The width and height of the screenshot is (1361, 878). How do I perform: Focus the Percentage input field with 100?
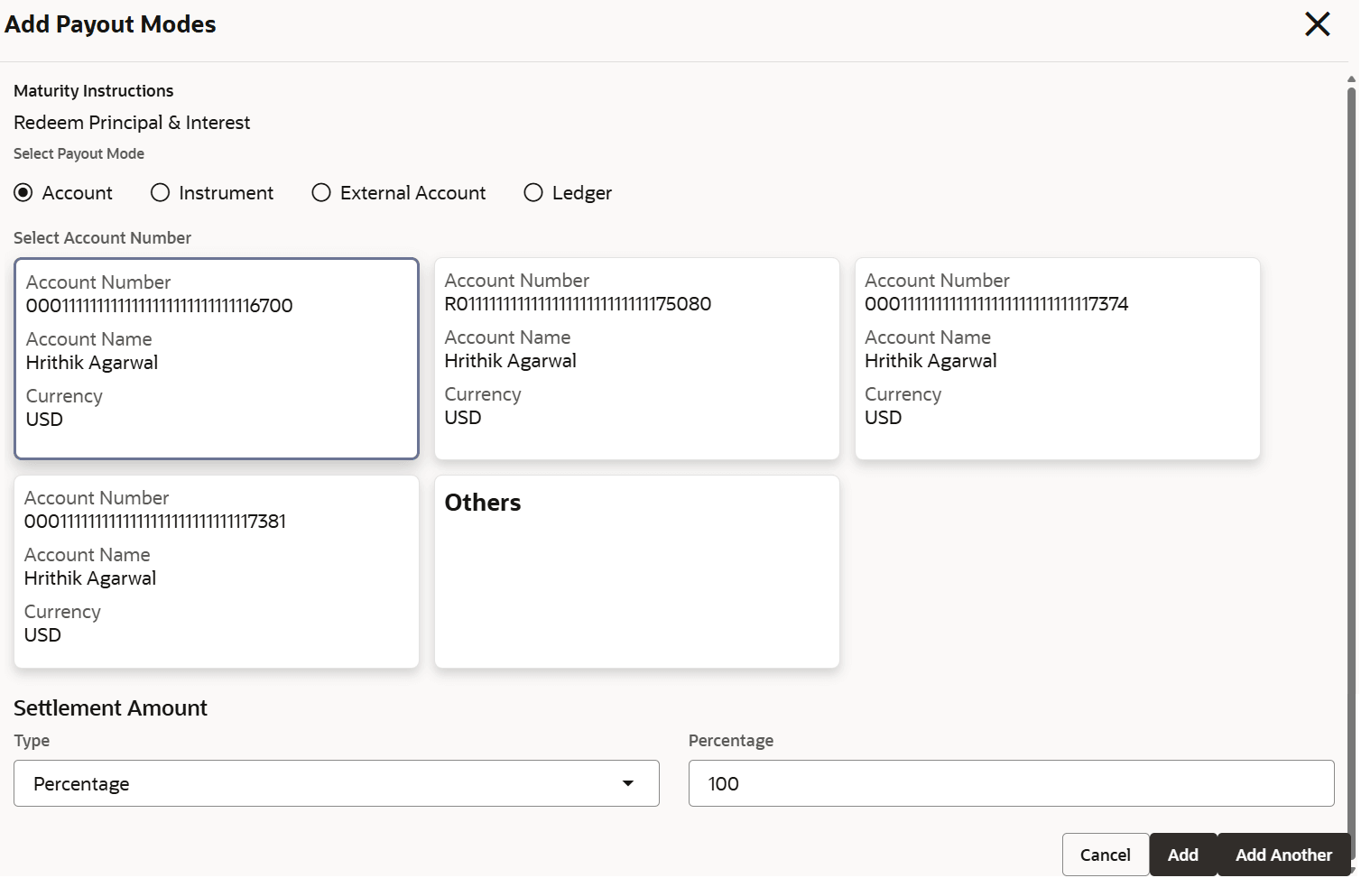1011,783
